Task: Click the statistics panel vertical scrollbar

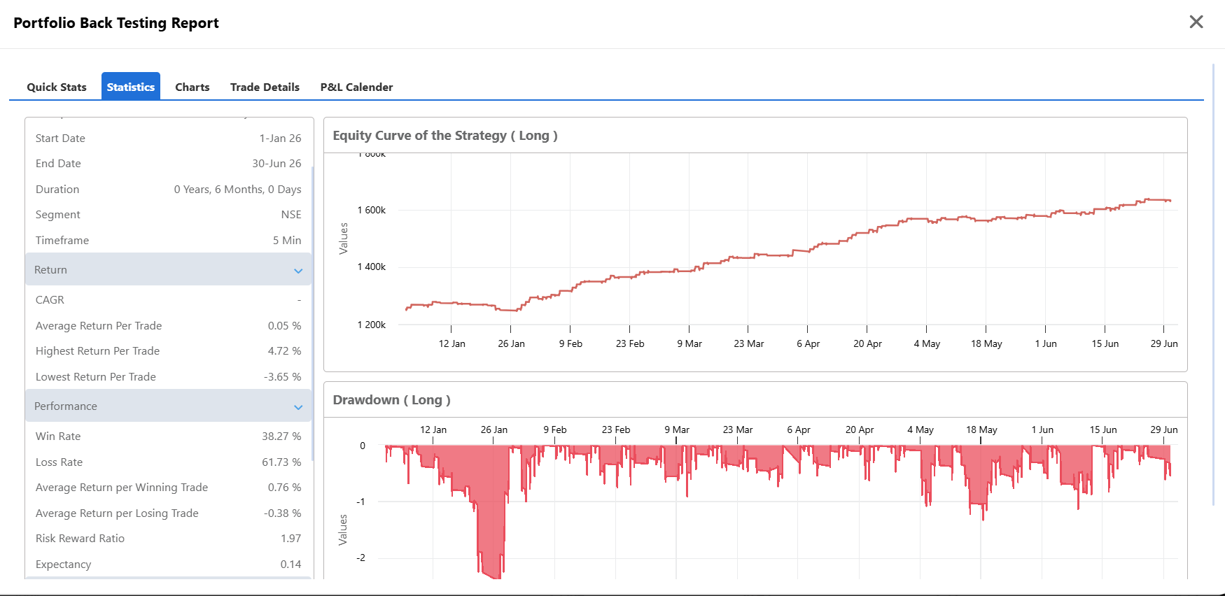Action: pyautogui.click(x=312, y=314)
